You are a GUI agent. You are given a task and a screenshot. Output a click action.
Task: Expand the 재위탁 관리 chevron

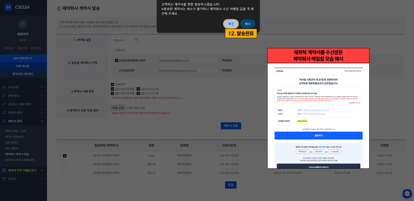point(42,113)
